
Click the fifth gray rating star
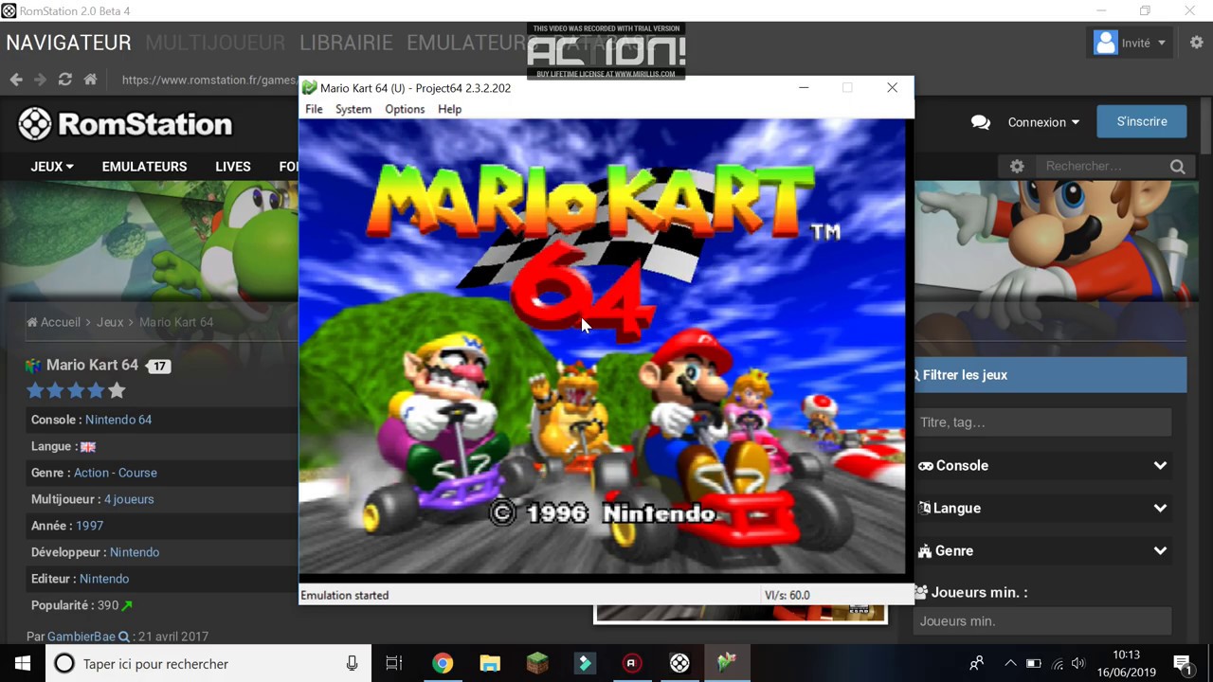117,390
